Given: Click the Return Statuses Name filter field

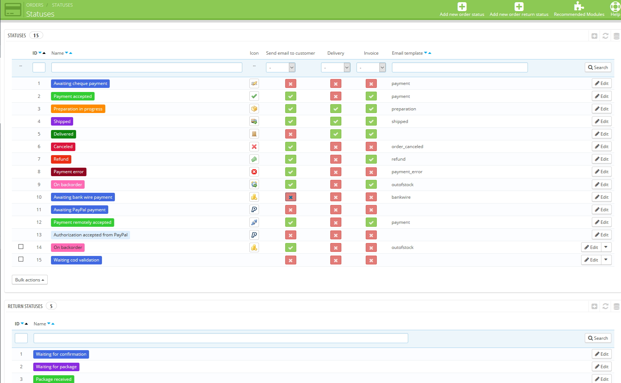Looking at the screenshot, I should [221, 338].
